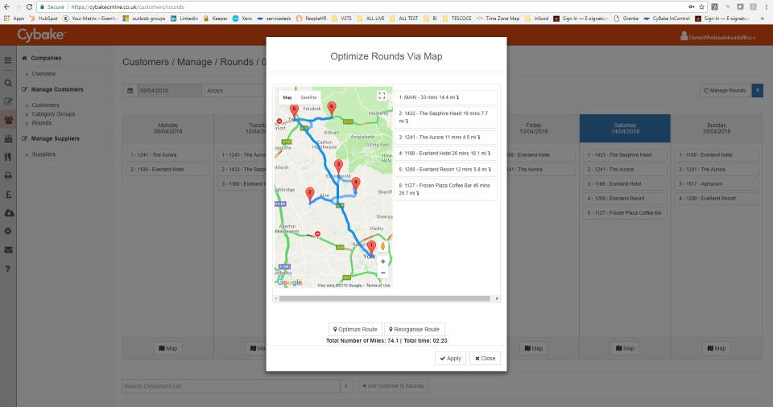This screenshot has height=407, width=773.
Task: Open the cloud download icon in sidebar
Action: (x=8, y=213)
